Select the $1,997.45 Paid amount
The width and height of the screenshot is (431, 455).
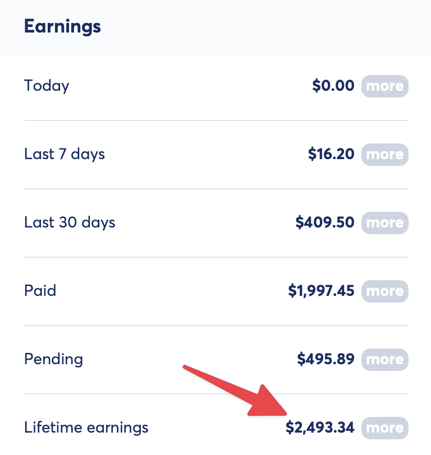[x=321, y=291]
